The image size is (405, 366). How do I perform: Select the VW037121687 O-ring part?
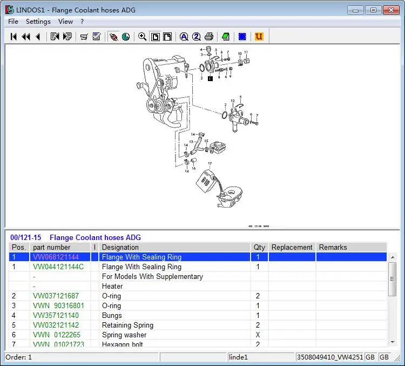[x=56, y=296]
